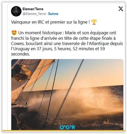
Task: Click the word 'Cowes' in the post
Action: click(x=18, y=43)
